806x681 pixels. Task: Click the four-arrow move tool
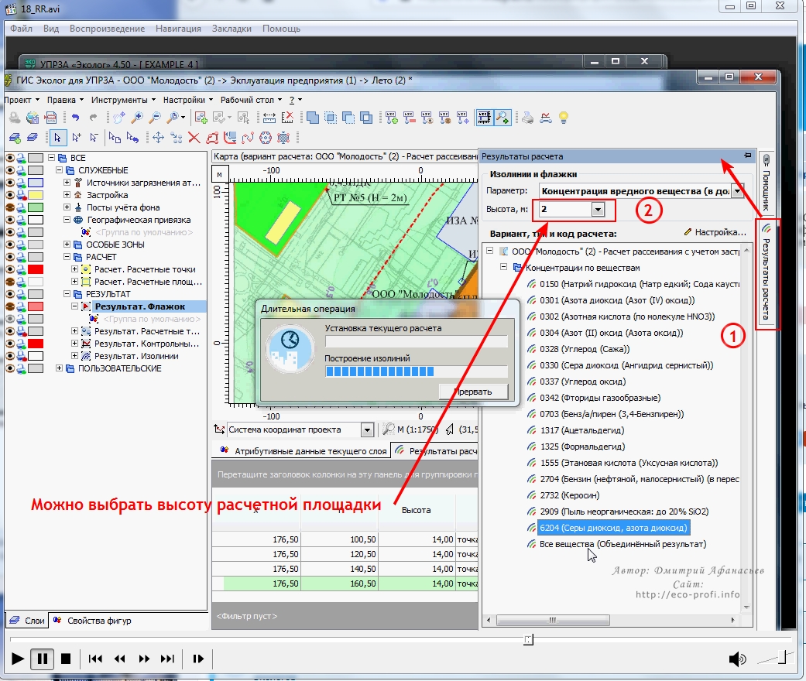click(x=158, y=138)
